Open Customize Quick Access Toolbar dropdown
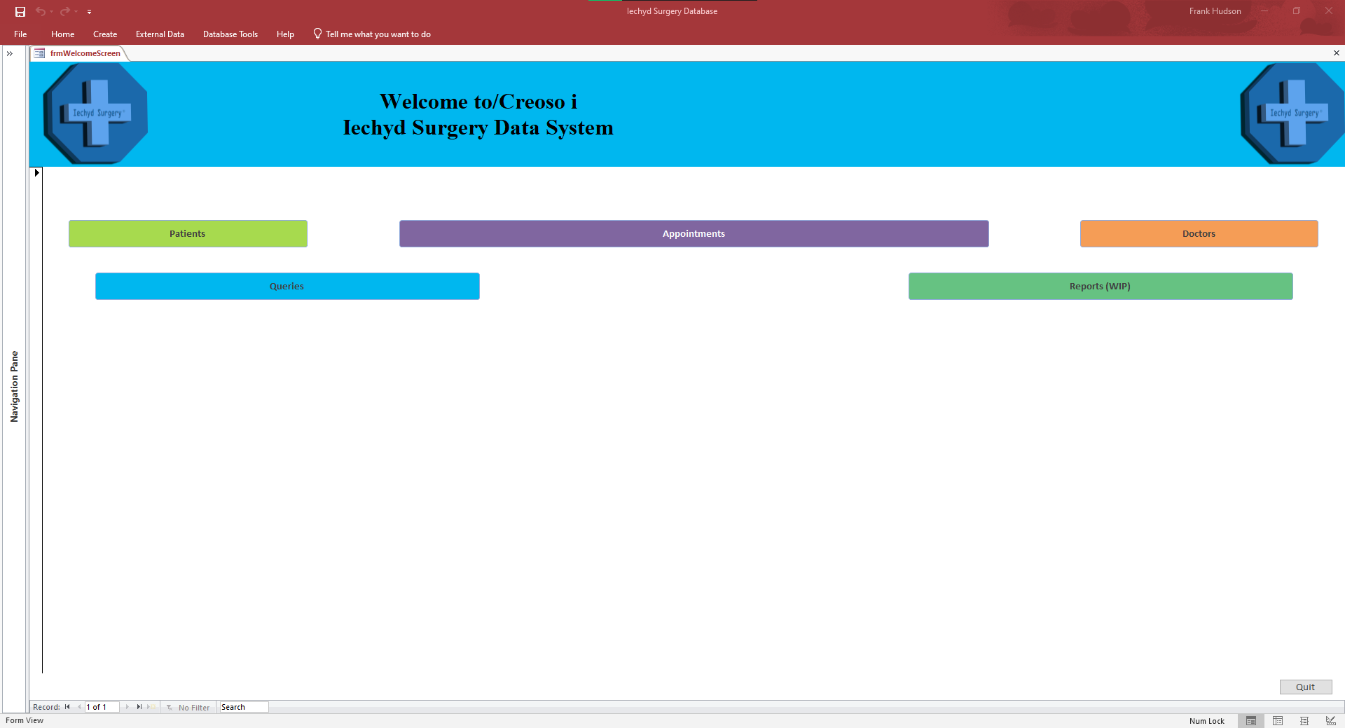 [x=89, y=12]
